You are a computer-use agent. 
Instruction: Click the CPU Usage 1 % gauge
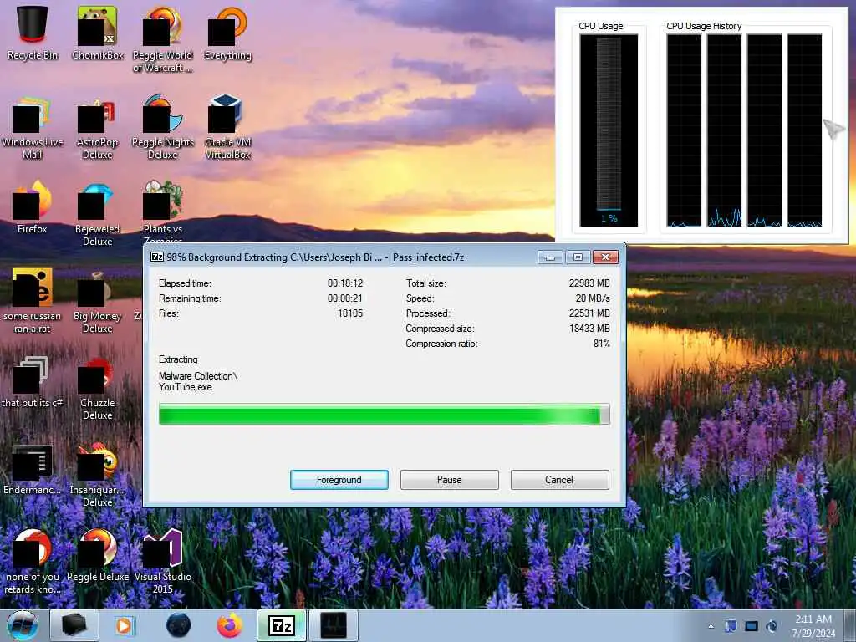pyautogui.click(x=609, y=130)
